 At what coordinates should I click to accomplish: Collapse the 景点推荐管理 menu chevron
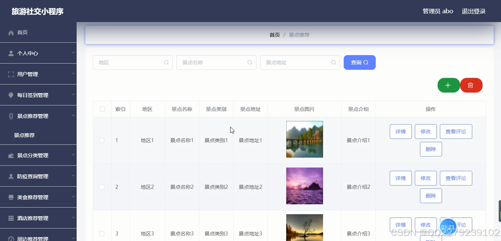(73, 116)
